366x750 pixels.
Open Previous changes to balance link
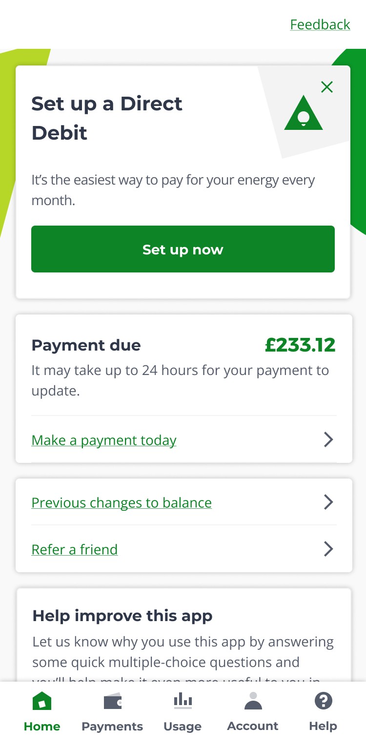tap(122, 503)
